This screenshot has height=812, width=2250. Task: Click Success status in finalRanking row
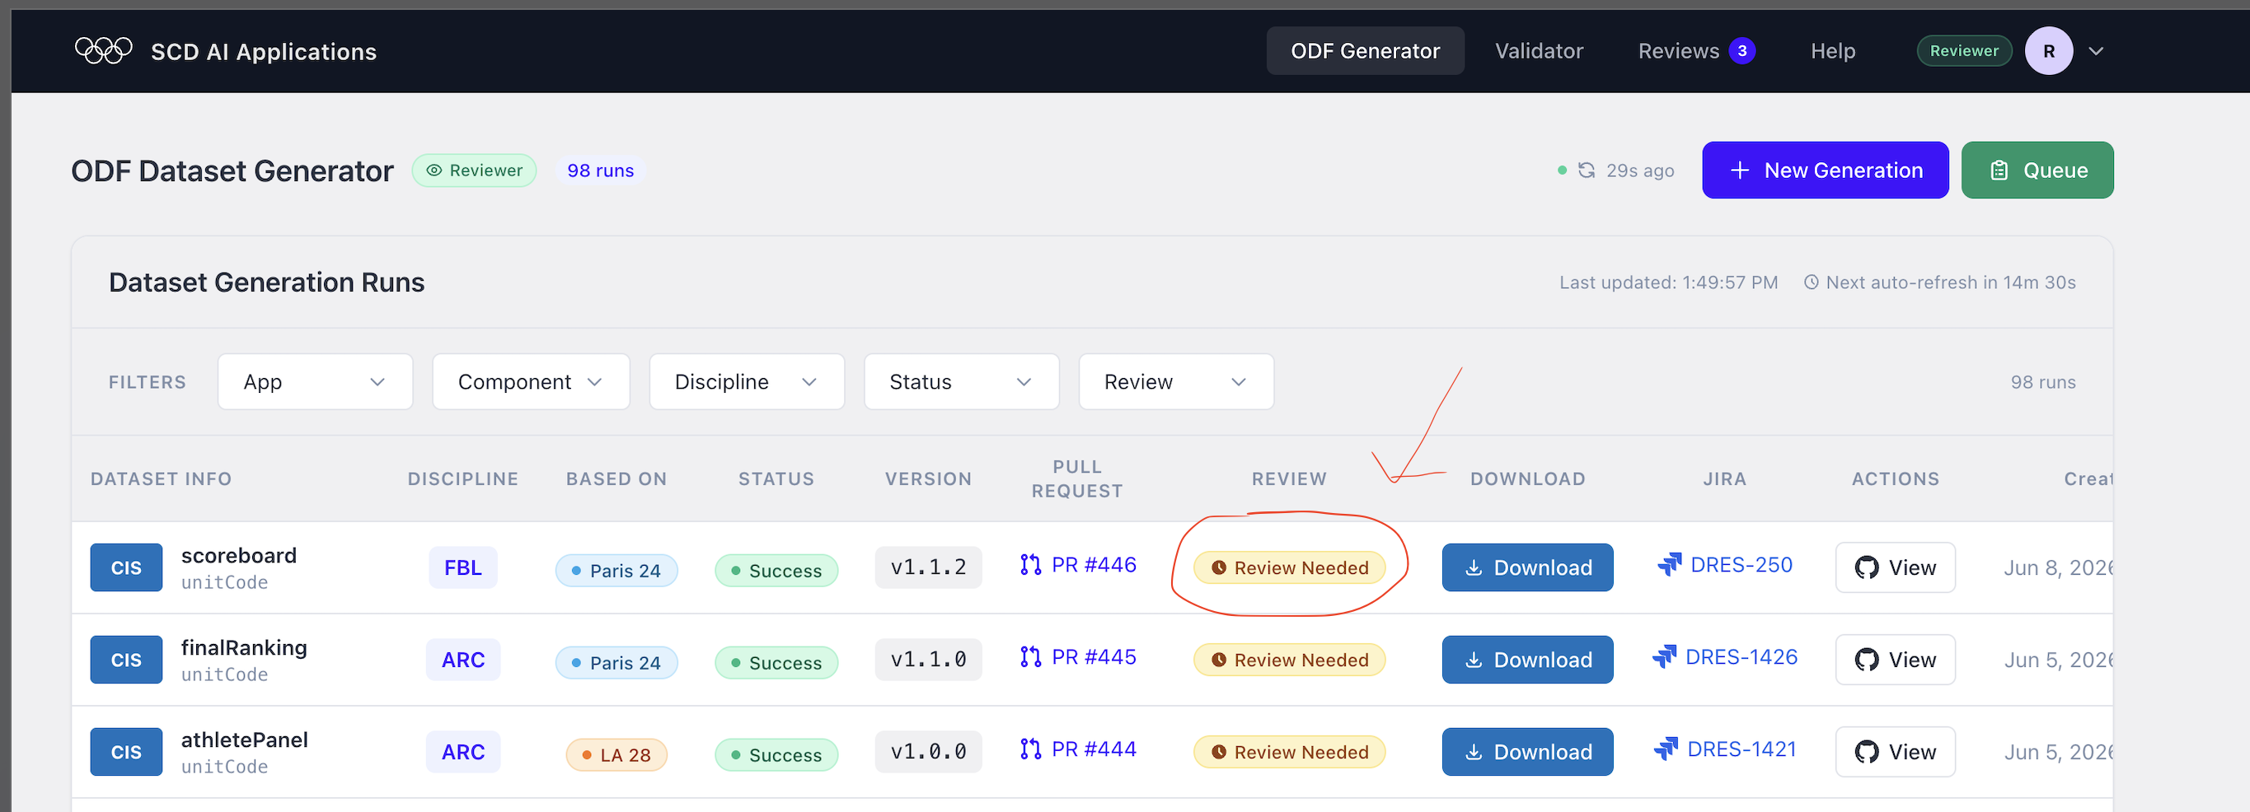(776, 663)
